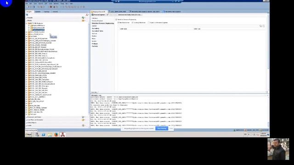Open the Journalized Tables side tab
Viewport: 294px width, 165px height.
97,31
